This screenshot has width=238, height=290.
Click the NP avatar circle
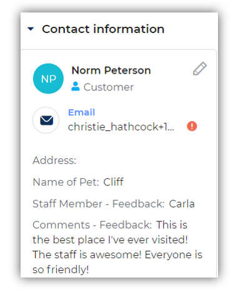click(48, 79)
